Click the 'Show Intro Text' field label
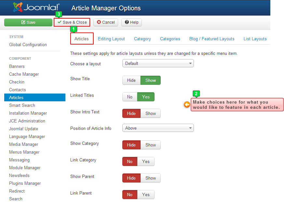The image size is (284, 202). click(x=85, y=112)
